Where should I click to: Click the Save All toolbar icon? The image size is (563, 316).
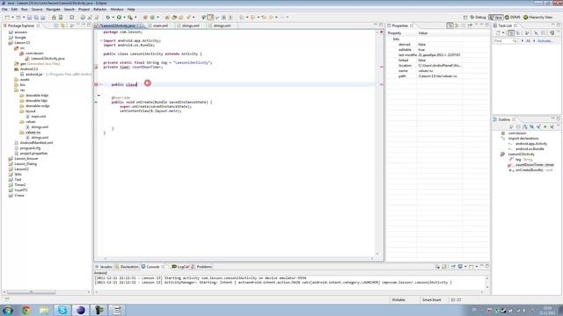(36, 18)
